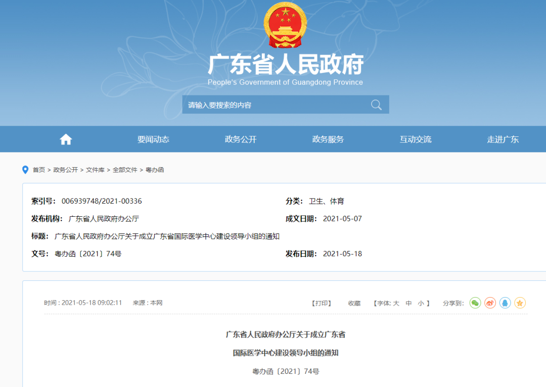Click the national emblem logo
Screen dimensions: 546x387
(x=285, y=25)
